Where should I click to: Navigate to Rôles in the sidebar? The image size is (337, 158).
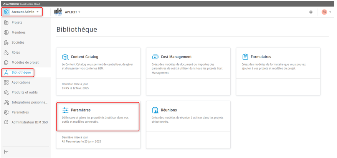pos(16,53)
